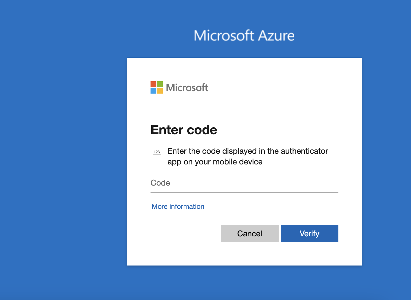Image resolution: width=411 pixels, height=300 pixels.
Task: Select the 123 authenticator code icon
Action: (157, 152)
